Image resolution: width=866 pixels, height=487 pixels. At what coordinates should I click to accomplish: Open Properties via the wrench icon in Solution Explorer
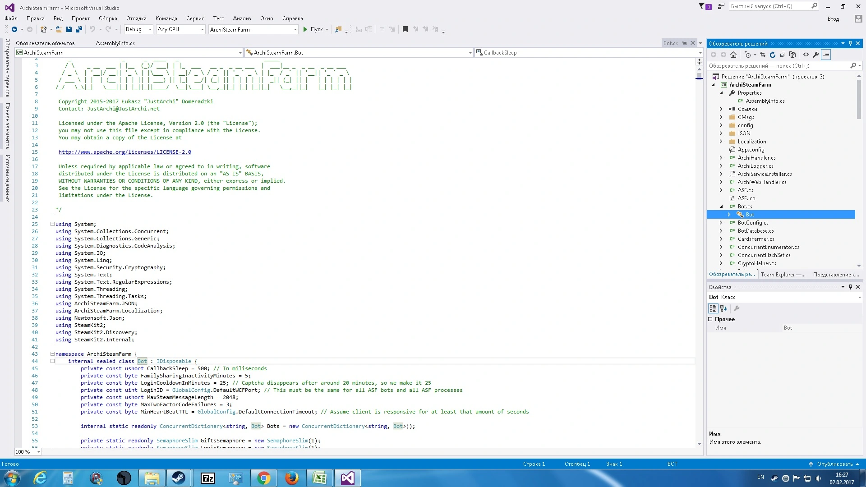pyautogui.click(x=816, y=55)
